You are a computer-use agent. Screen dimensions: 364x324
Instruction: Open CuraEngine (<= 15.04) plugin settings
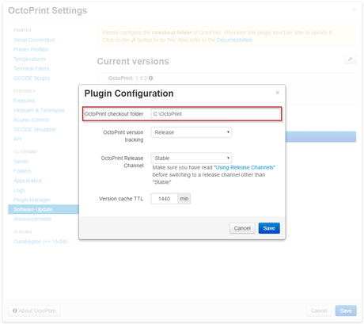point(40,242)
